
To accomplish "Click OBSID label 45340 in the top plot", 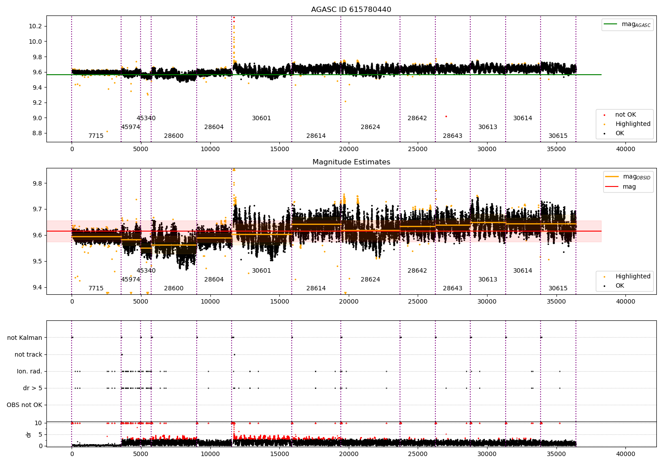I will (146, 118).
